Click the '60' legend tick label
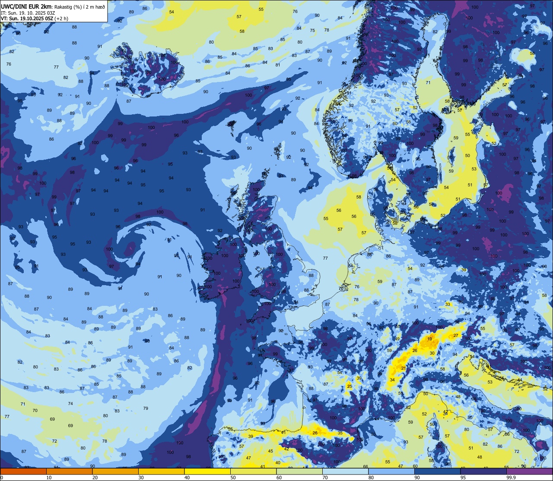 [279, 478]
